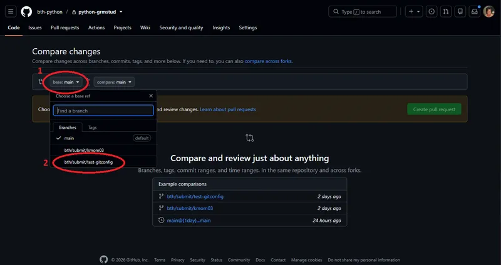
Task: Click Manage cookies in footer
Action: pos(306,260)
